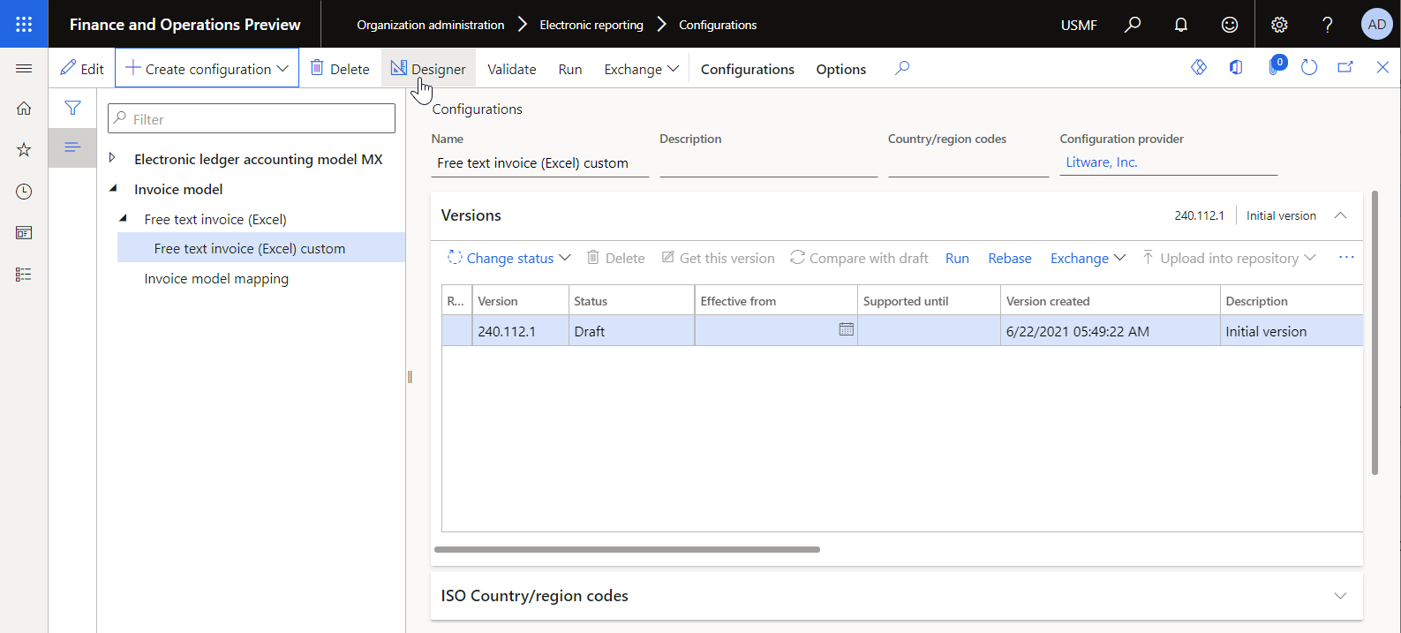Open Workspaces icon in the sidebar
Image resolution: width=1401 pixels, height=633 pixels.
[24, 233]
